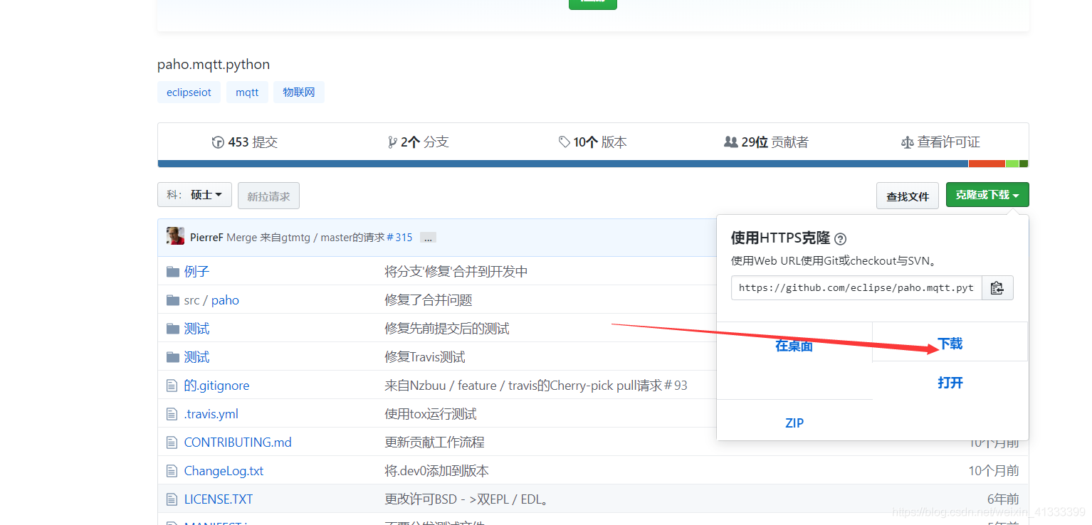Click the tag icon beside 10个 版本
The width and height of the screenshot is (1092, 525).
(565, 142)
